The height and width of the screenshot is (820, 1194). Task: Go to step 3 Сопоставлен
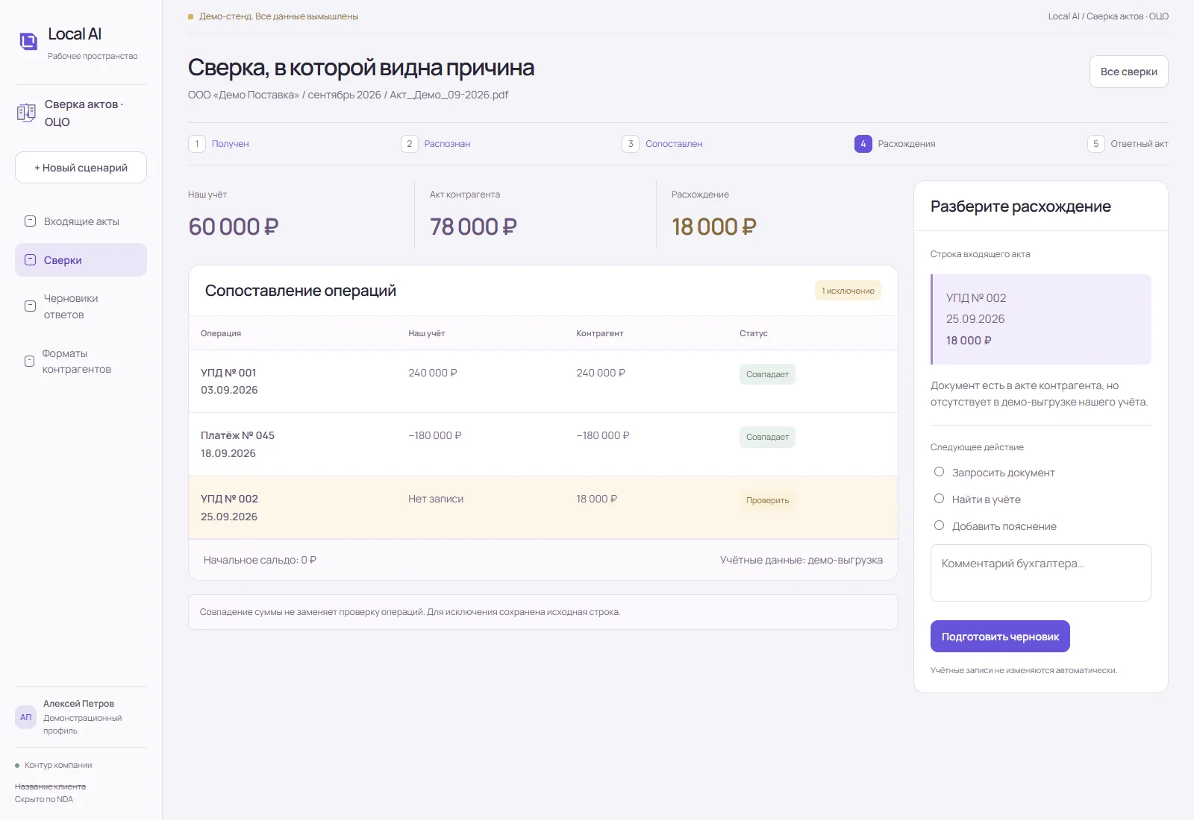coord(663,144)
